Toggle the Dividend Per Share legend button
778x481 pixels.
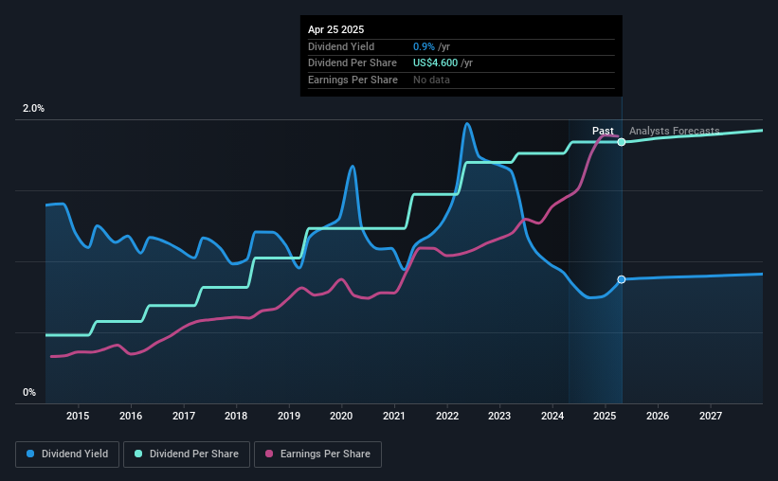[x=187, y=454]
